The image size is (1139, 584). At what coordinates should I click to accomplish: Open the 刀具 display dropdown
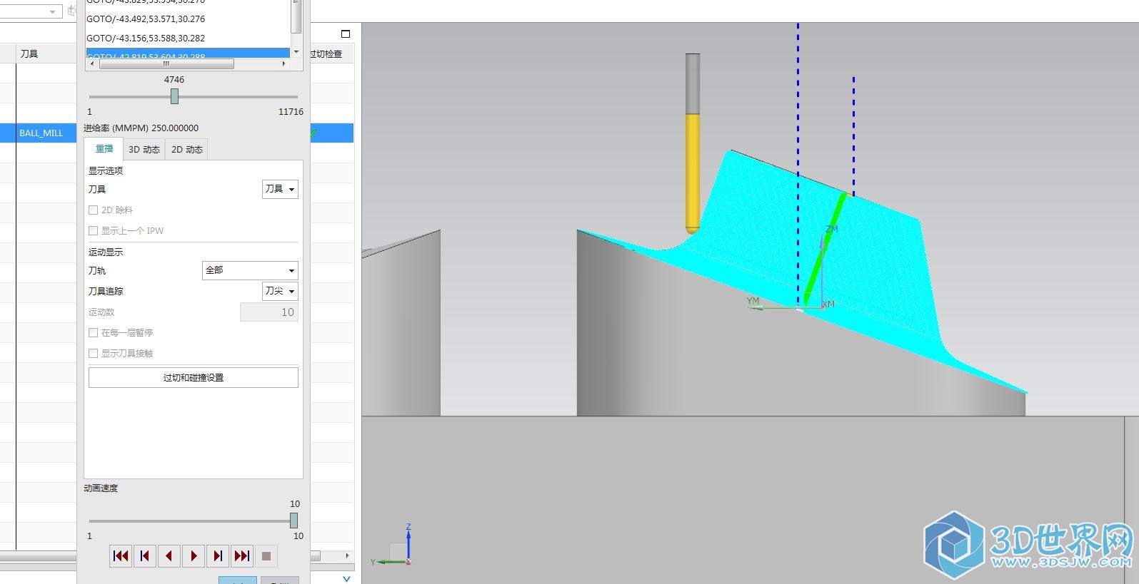[280, 189]
